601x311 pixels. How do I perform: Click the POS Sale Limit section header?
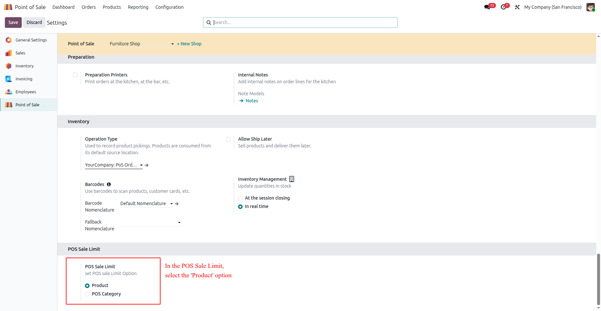coord(84,249)
